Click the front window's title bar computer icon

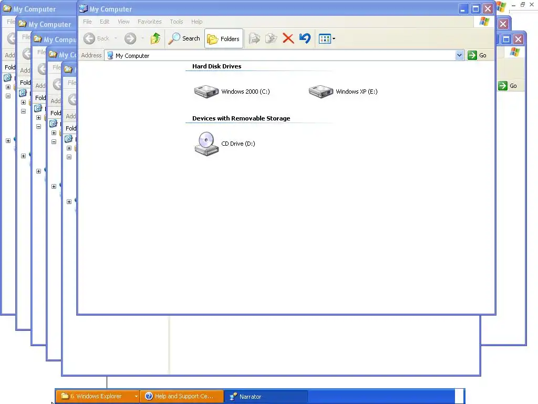[x=84, y=8]
